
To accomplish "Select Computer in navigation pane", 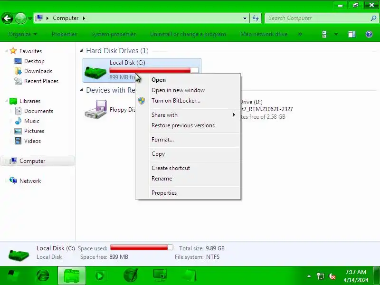I will coord(38,161).
